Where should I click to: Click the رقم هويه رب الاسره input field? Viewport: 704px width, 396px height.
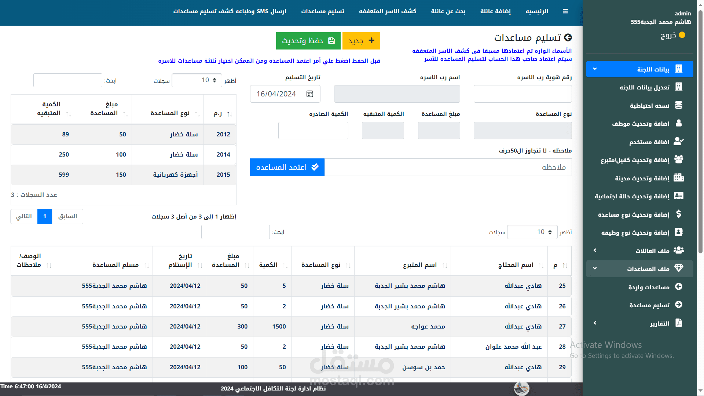[x=522, y=94]
